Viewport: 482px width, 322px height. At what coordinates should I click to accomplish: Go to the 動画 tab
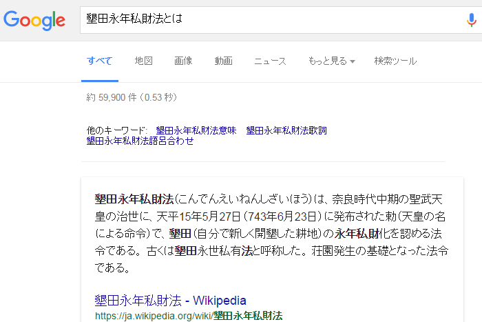[x=223, y=61]
